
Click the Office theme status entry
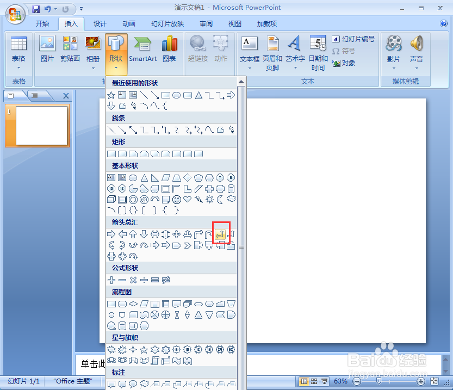pyautogui.click(x=73, y=381)
